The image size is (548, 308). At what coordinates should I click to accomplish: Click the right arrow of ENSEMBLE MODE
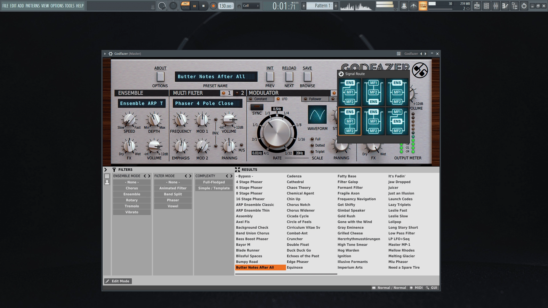click(149, 176)
